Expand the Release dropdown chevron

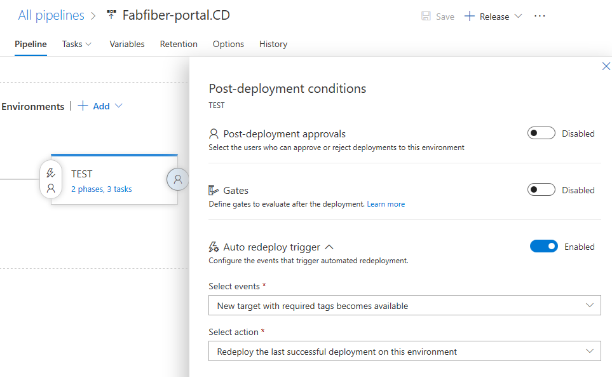pyautogui.click(x=518, y=17)
